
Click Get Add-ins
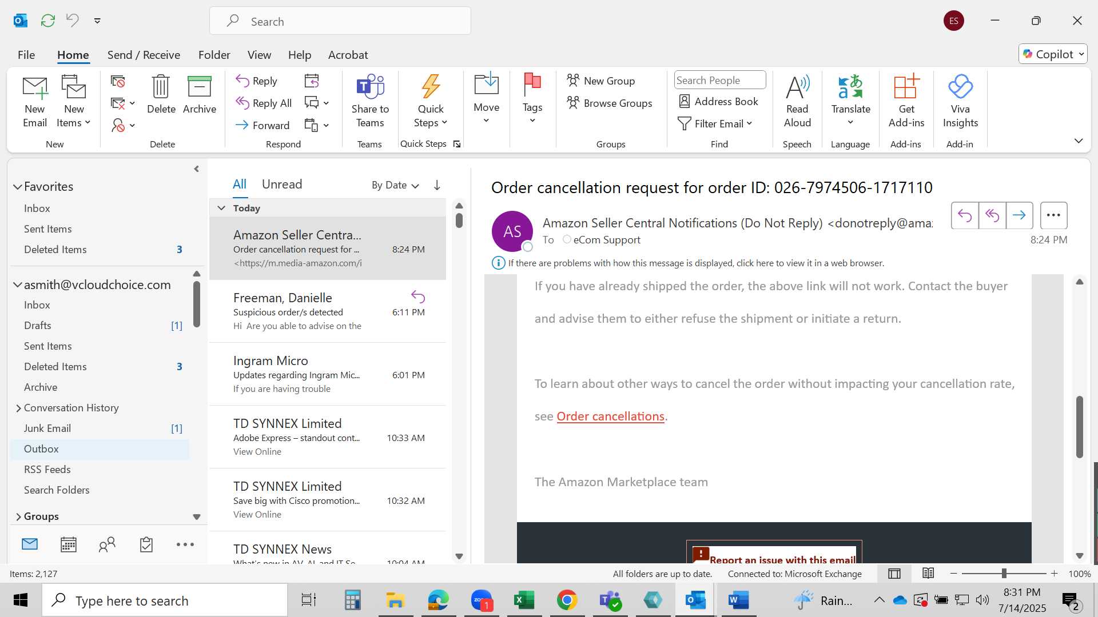point(906,102)
